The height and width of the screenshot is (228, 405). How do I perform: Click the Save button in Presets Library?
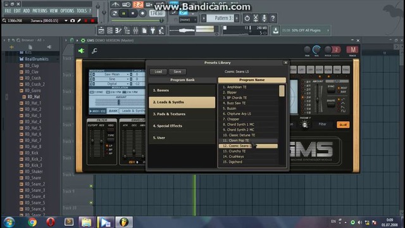pyautogui.click(x=177, y=72)
